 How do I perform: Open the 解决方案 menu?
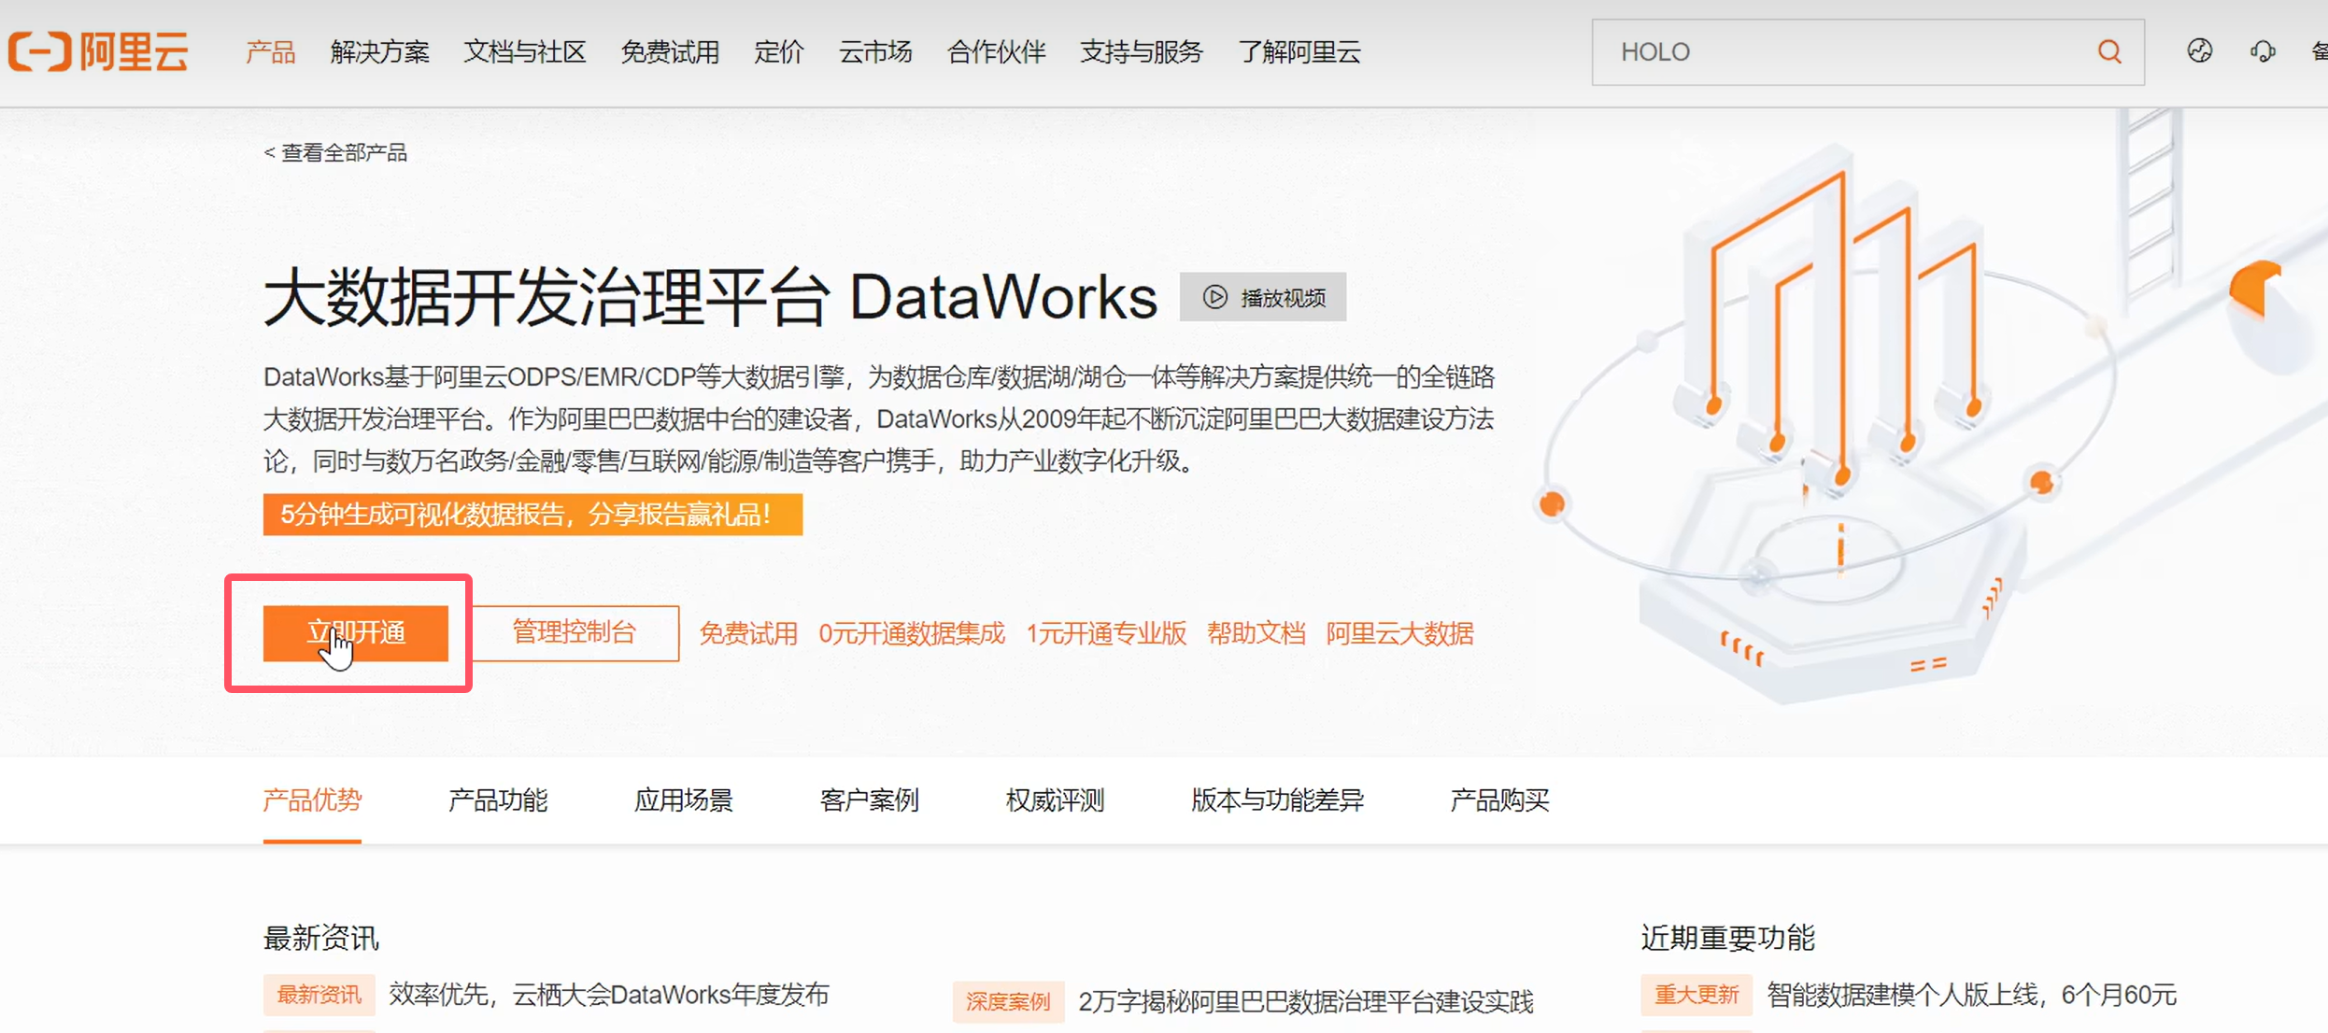tap(379, 52)
